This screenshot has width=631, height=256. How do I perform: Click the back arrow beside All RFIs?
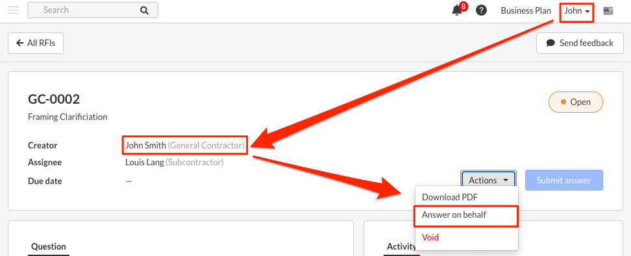[x=19, y=43]
